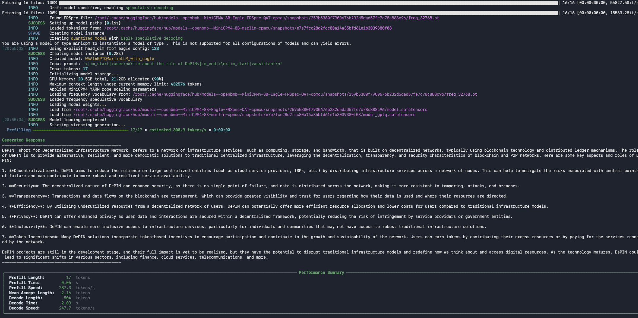Image resolution: width=638 pixels, height=318 pixels.
Task: Click the 20:55:33 timestamp
Action: coord(14,49)
